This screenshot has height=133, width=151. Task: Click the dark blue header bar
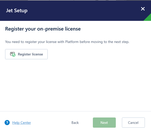click(x=71, y=11)
